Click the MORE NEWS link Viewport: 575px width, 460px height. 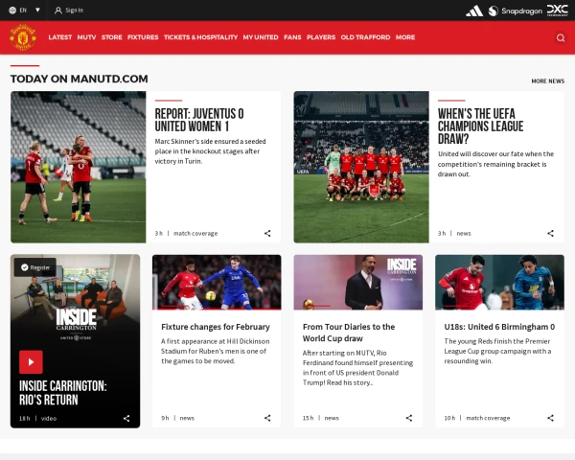click(547, 81)
